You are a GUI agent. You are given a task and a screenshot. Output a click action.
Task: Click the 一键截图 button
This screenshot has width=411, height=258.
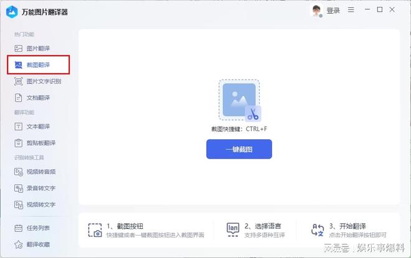(x=239, y=149)
